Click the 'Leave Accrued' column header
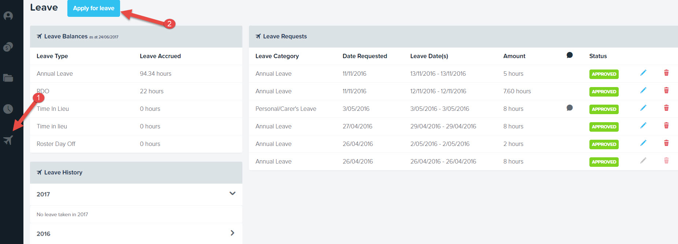 coord(160,56)
